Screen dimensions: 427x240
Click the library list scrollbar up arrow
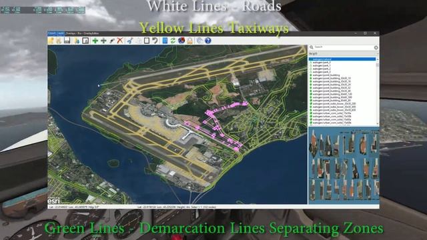378,59
